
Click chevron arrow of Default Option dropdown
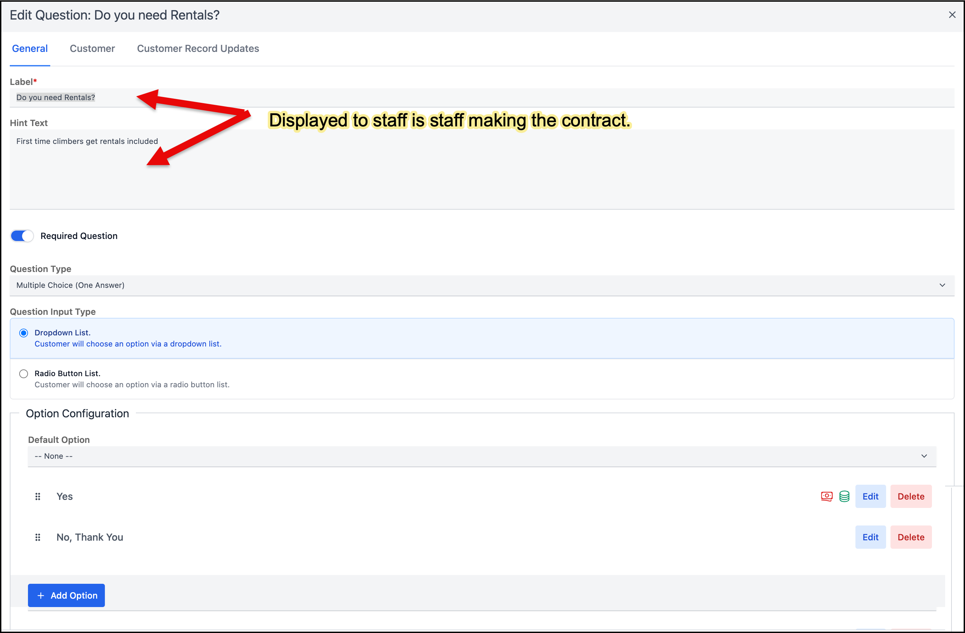coord(924,456)
